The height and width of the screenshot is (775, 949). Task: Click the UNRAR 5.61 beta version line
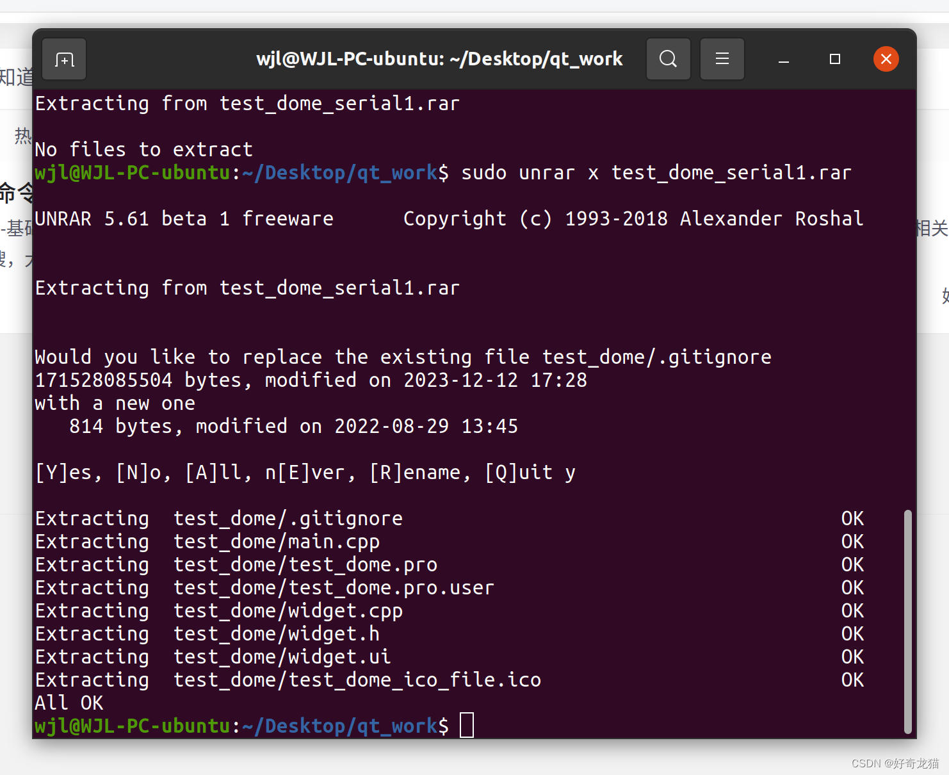[449, 219]
